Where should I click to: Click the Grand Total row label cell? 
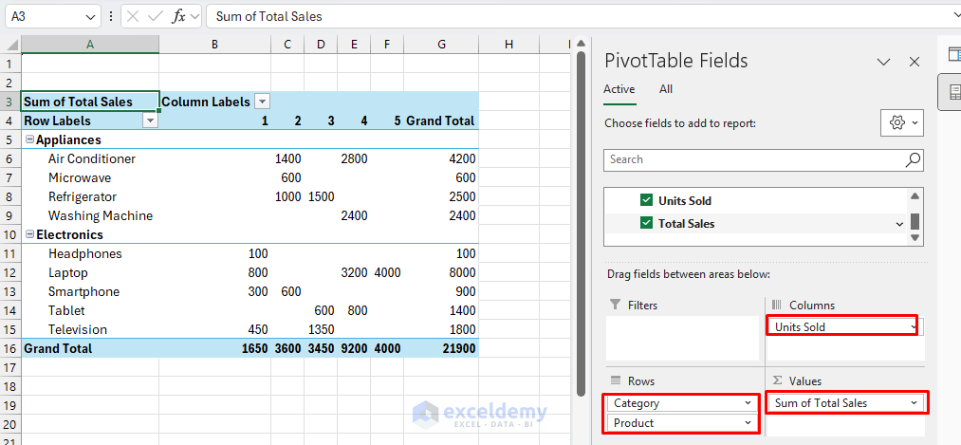coord(90,348)
